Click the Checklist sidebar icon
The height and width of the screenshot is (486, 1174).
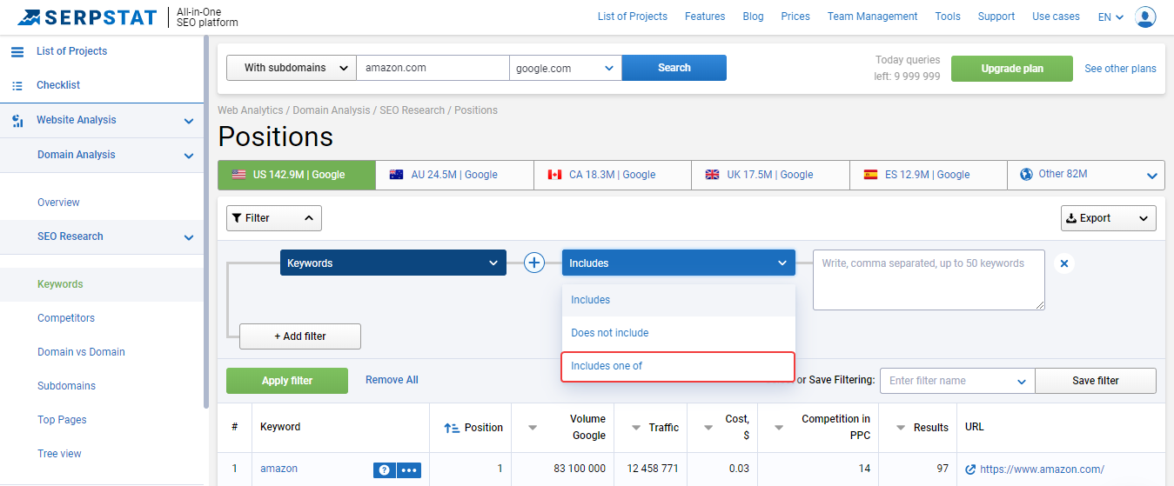[x=17, y=85]
